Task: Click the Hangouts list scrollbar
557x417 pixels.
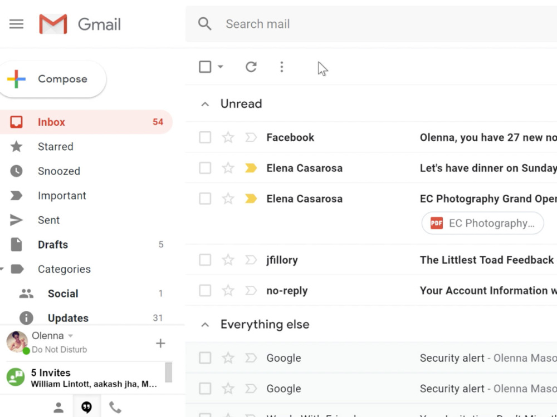Action: (x=169, y=373)
